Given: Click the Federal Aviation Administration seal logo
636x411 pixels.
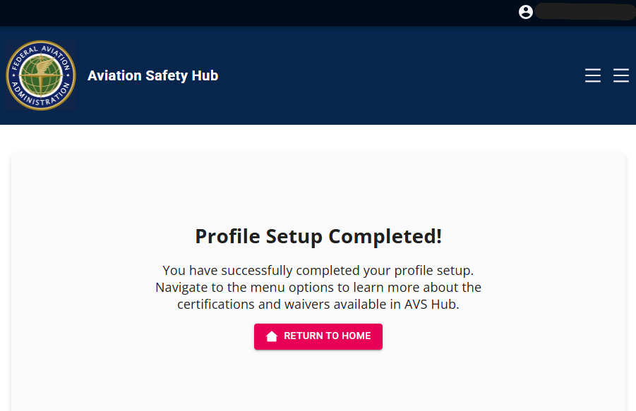Looking at the screenshot, I should [40, 75].
